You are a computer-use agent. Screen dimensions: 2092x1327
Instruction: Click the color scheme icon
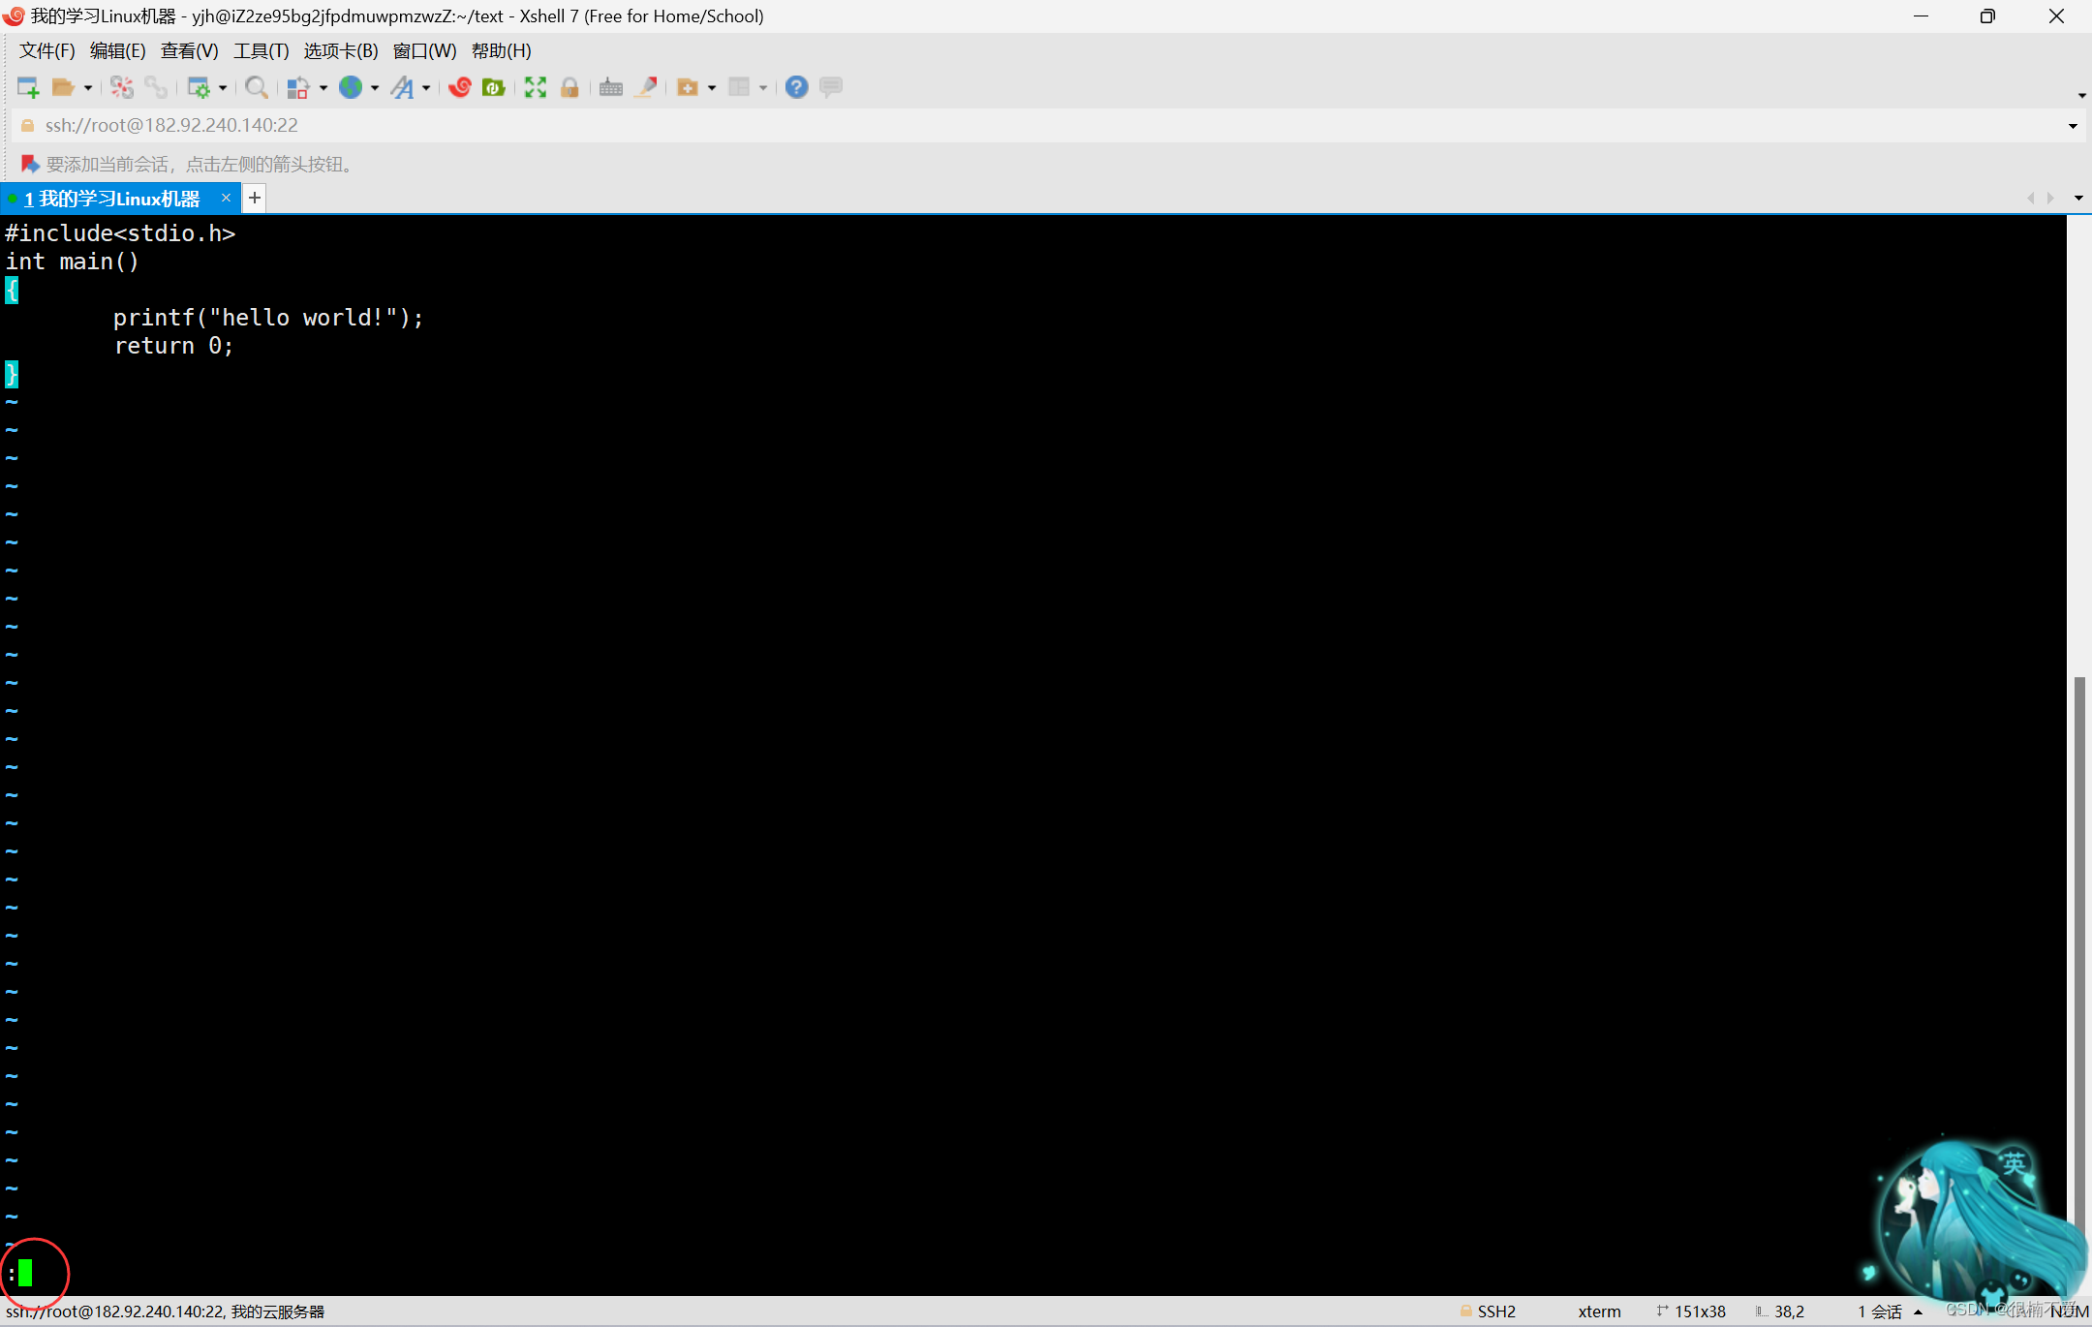(x=298, y=88)
